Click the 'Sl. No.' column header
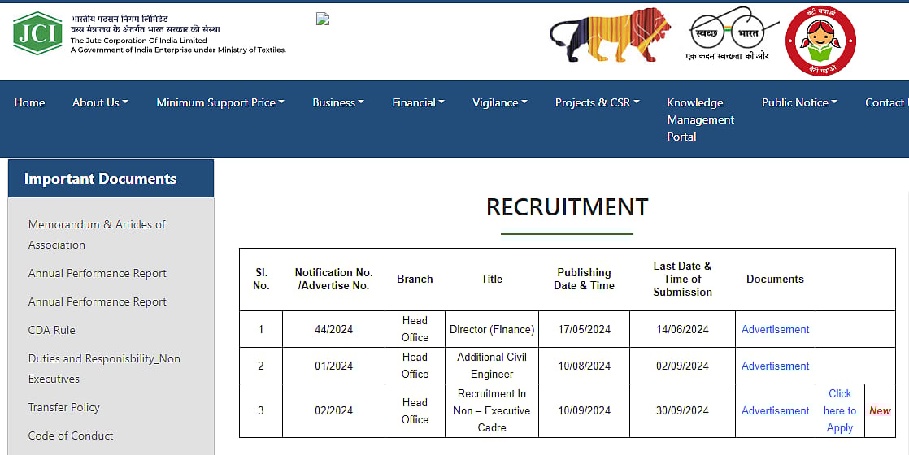The width and height of the screenshot is (909, 455). pyautogui.click(x=262, y=279)
